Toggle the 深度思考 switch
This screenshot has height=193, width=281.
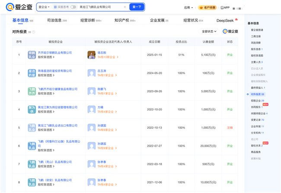pos(73,7)
